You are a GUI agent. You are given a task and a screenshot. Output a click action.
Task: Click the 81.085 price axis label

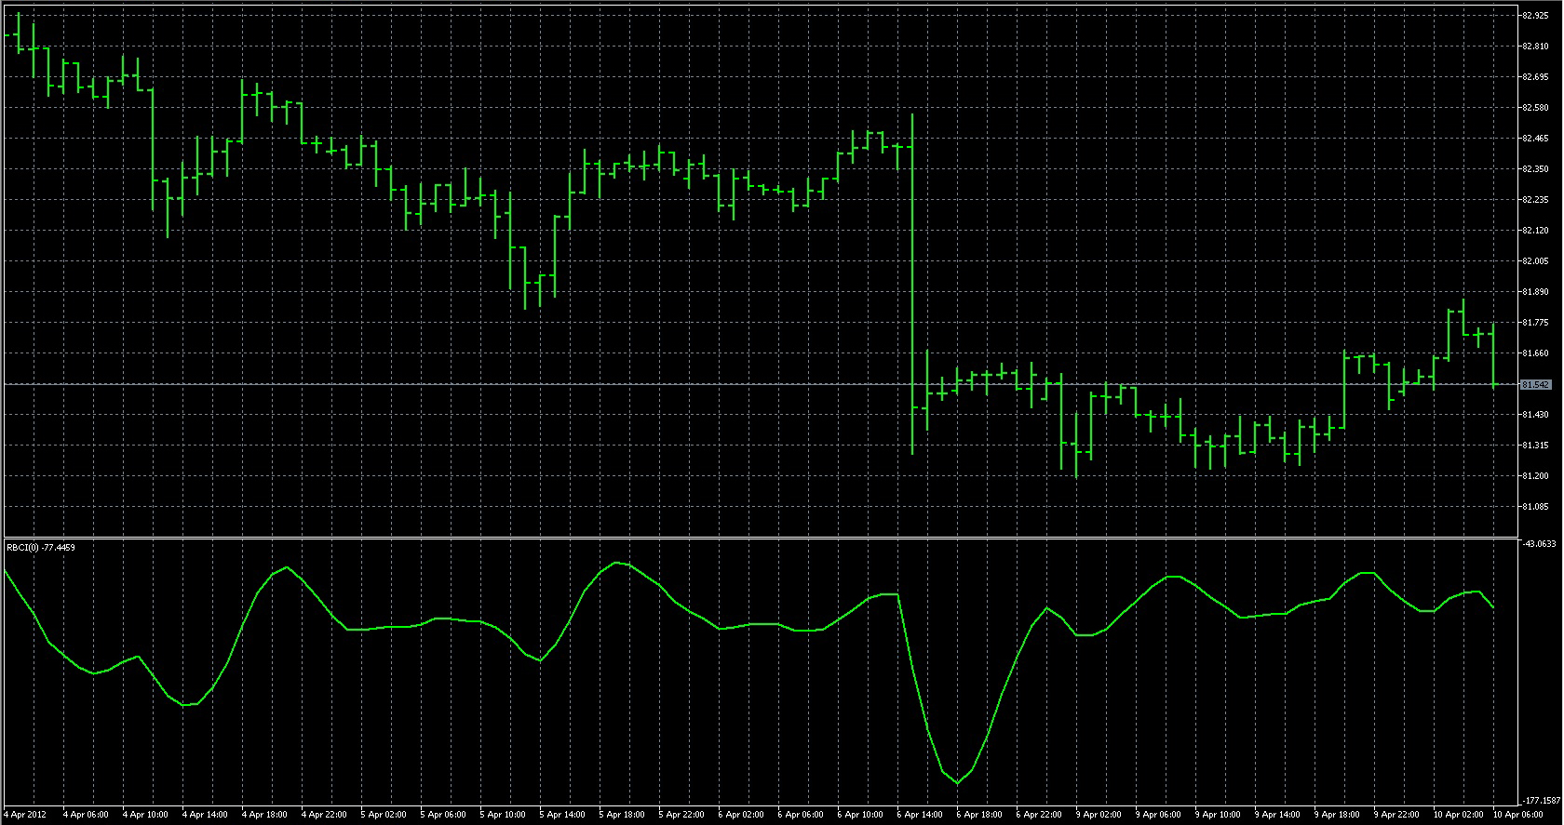tap(1535, 507)
